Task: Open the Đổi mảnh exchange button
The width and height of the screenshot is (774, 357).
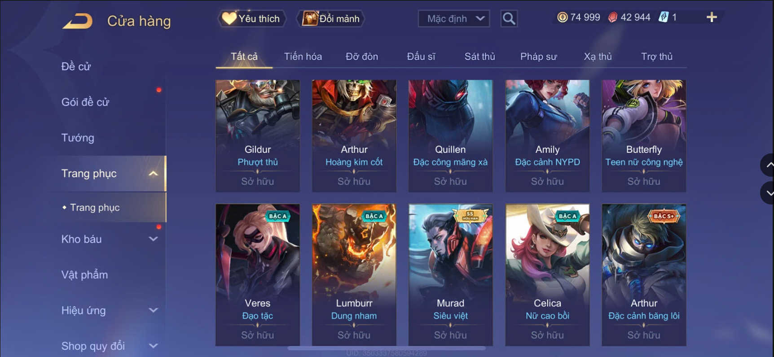Action: 331,19
